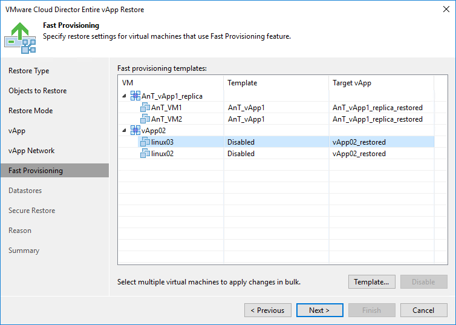Click the AnT_VM1 virtual machine icon
Image resolution: width=456 pixels, height=325 pixels.
pyautogui.click(x=145, y=107)
